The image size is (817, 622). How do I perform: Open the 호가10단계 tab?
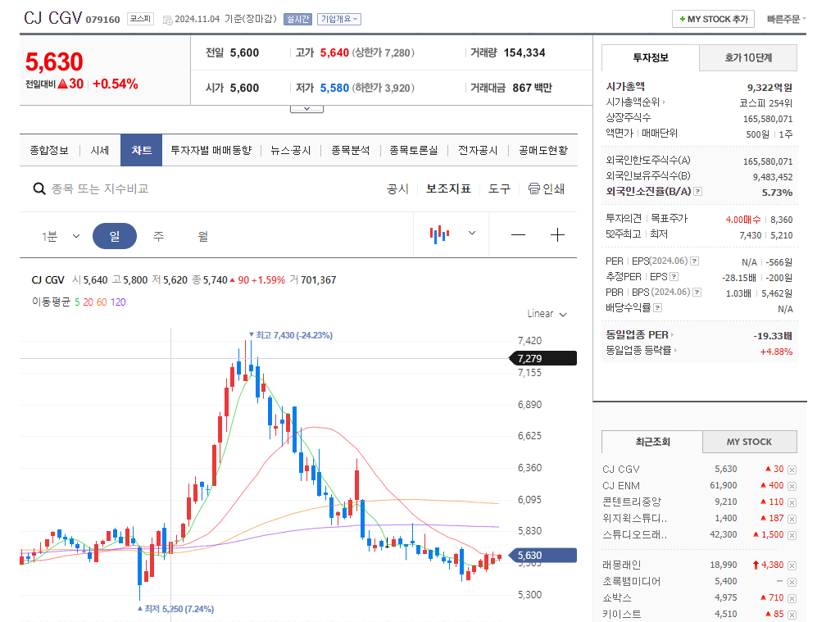coord(748,57)
